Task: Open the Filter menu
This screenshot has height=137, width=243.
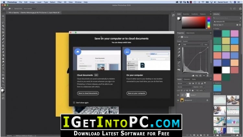Action: pyautogui.click(x=60, y=2)
